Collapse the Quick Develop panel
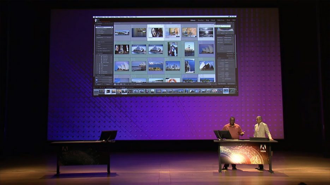The width and height of the screenshot is (330, 185). [x=233, y=36]
